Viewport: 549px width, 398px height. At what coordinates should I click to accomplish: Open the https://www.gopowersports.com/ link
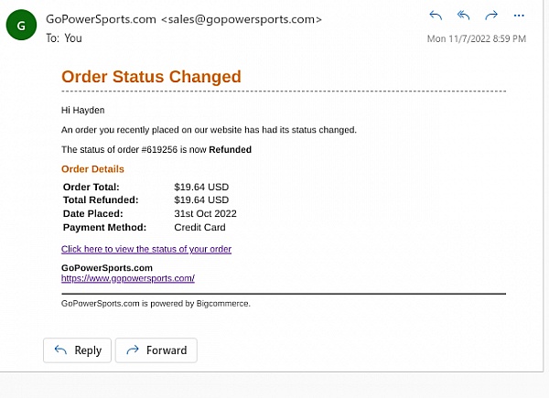point(128,278)
